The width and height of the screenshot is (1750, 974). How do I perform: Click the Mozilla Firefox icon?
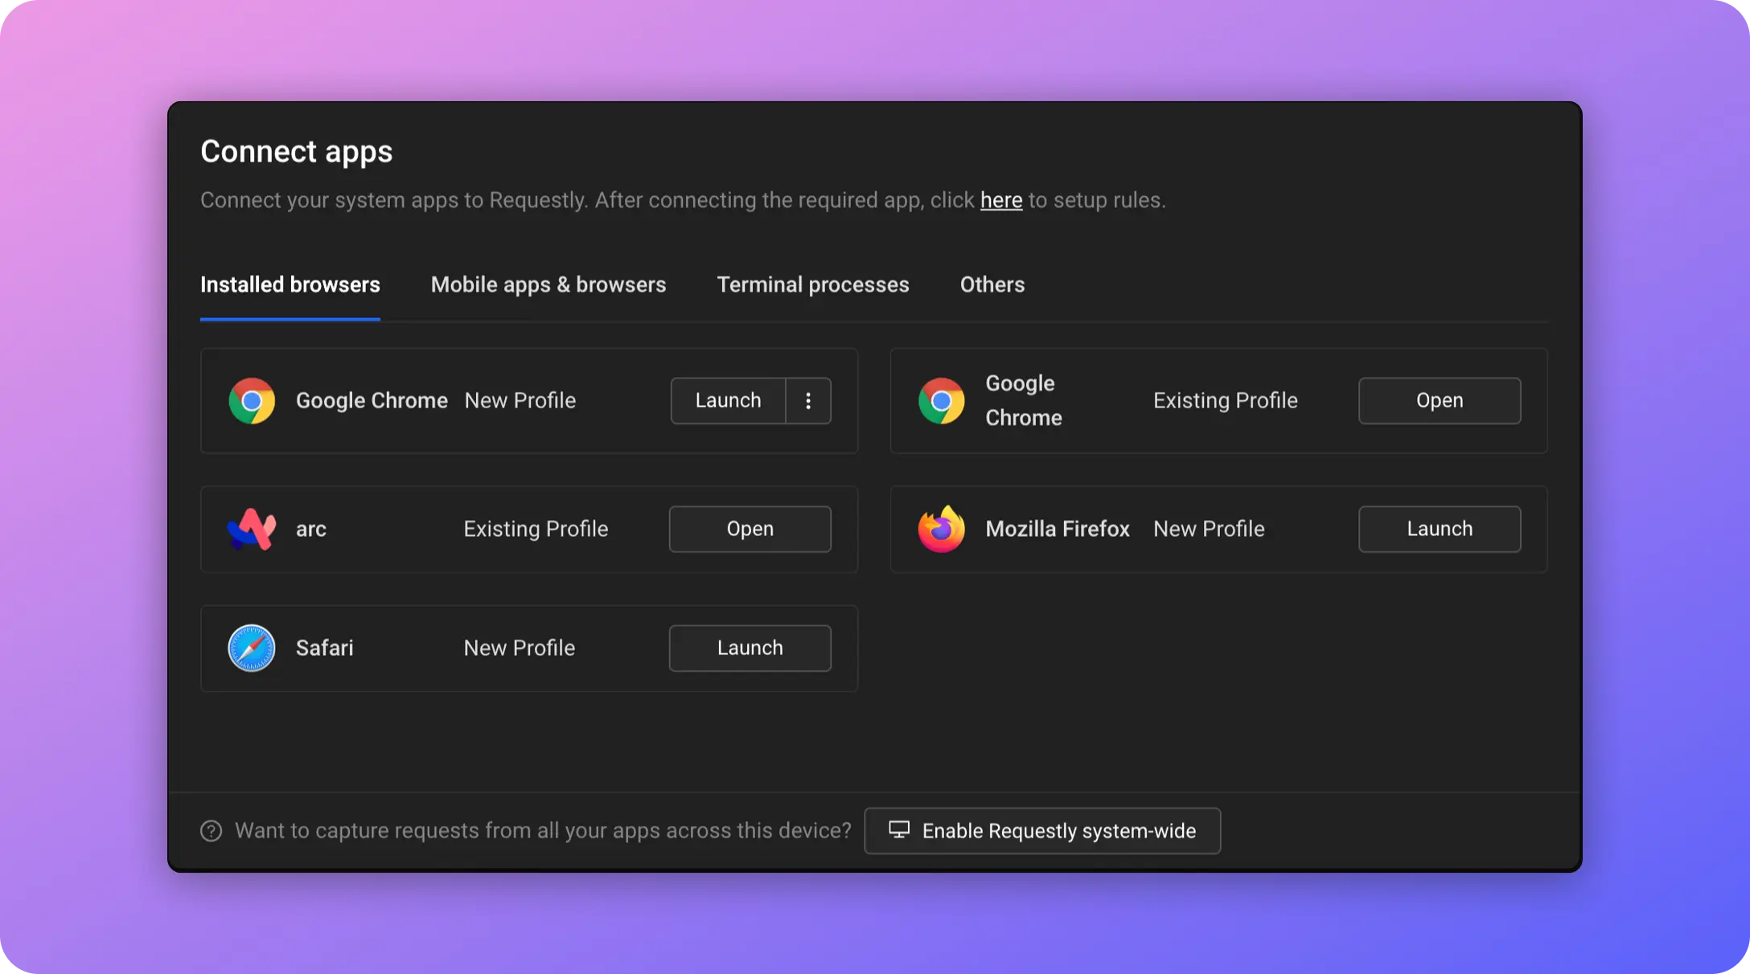tap(942, 529)
